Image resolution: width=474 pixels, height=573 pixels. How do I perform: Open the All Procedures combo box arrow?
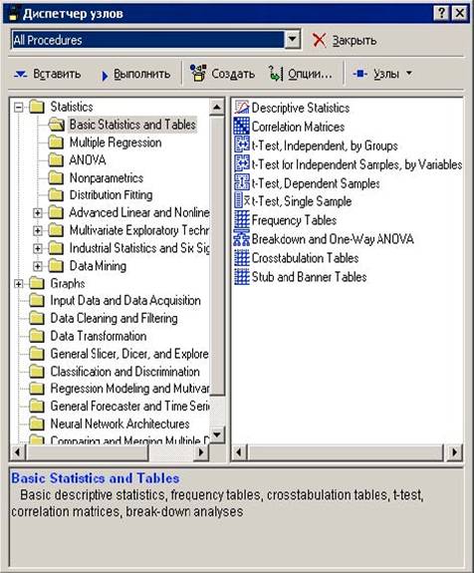(293, 40)
